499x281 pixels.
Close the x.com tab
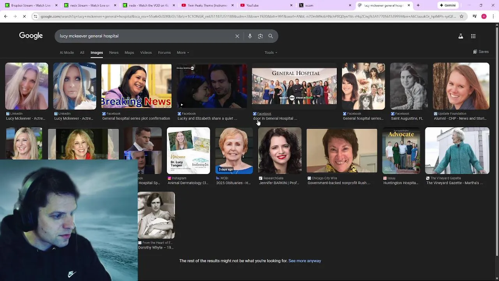pos(350,5)
